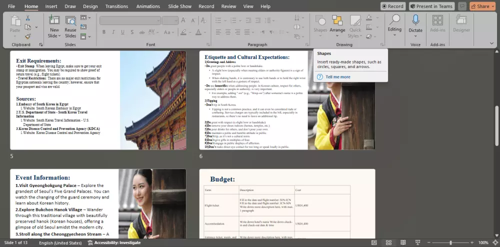
Task: Select the Budget slide thumbnail
Action: [x=287, y=203]
